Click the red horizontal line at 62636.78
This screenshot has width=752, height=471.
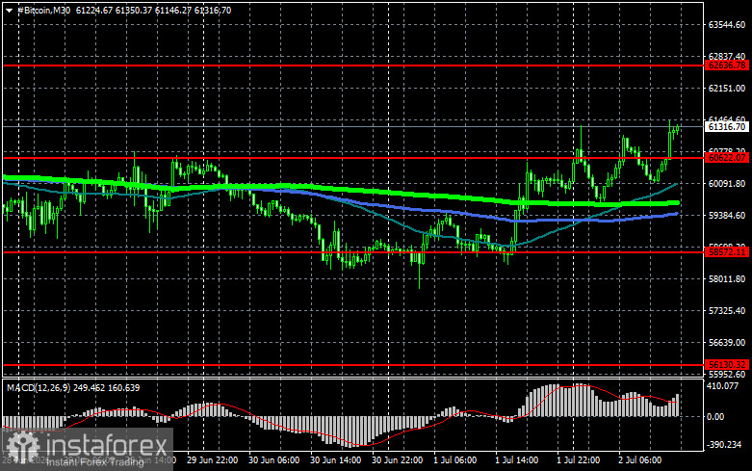coord(352,65)
